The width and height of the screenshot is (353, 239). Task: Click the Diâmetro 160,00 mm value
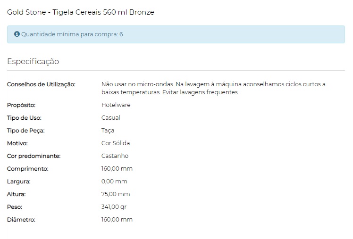[x=117, y=220]
